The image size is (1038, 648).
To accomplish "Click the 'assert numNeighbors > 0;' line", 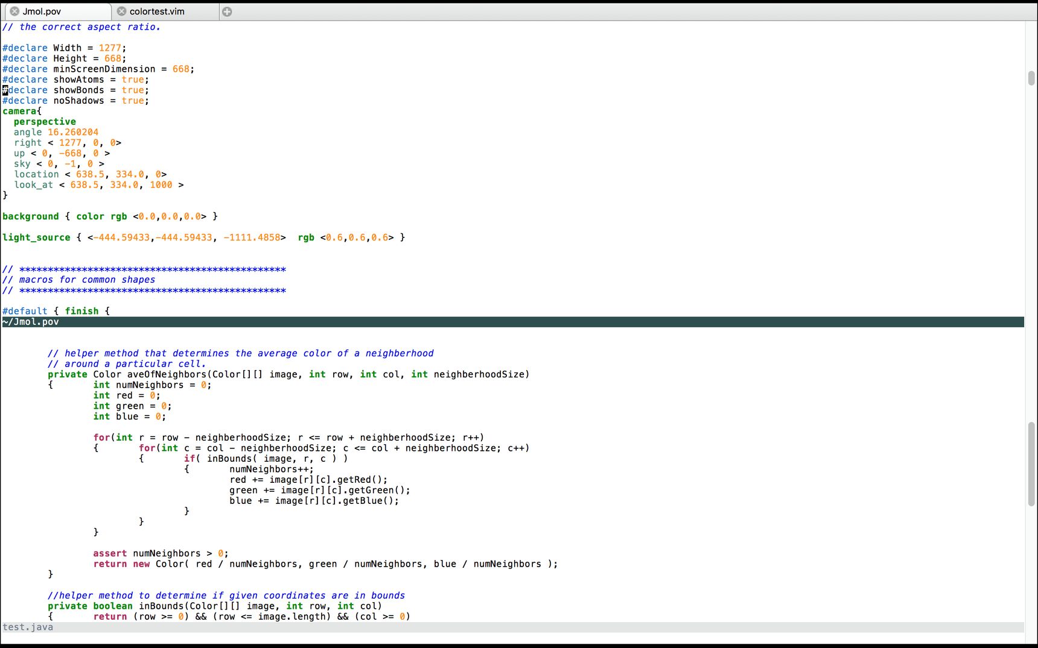I will (161, 553).
